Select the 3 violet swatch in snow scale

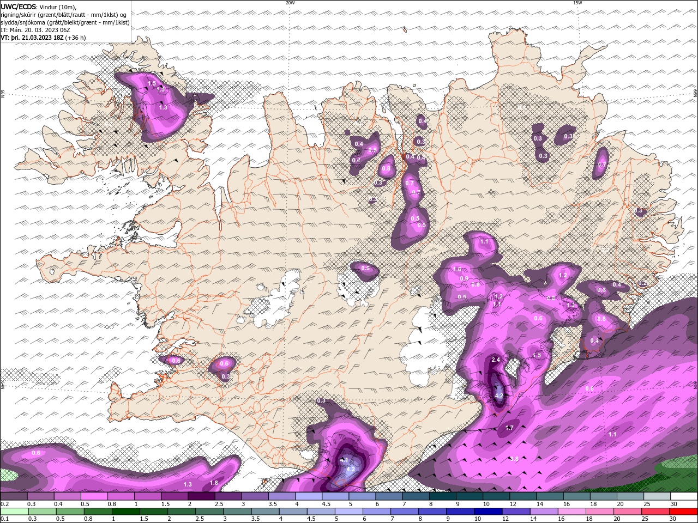tap(255, 496)
